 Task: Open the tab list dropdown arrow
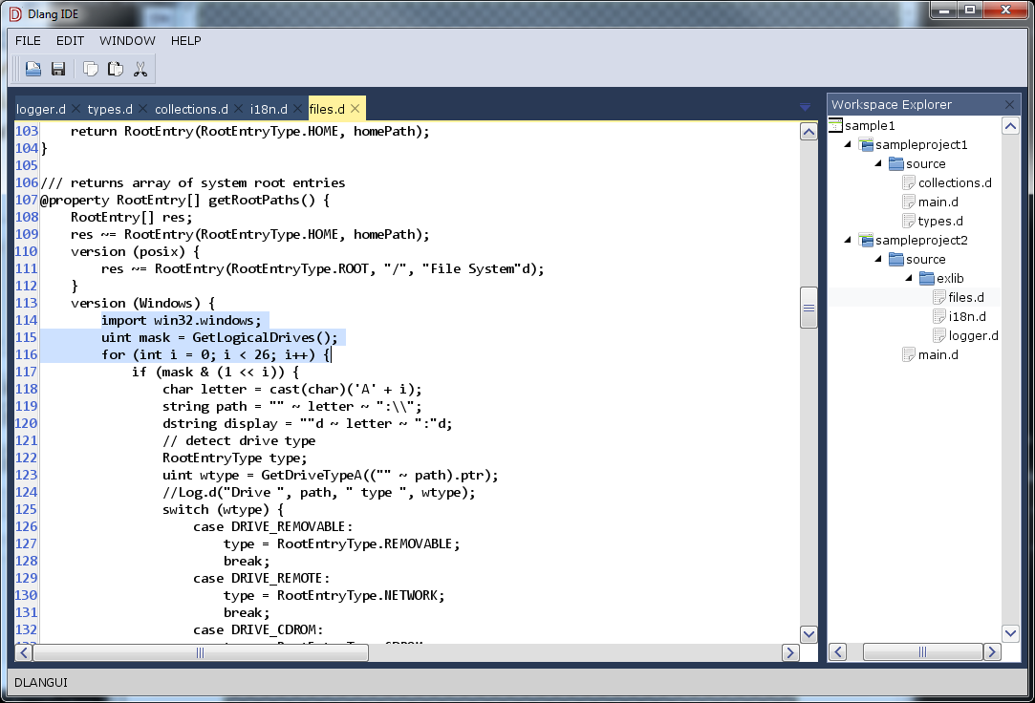(806, 107)
